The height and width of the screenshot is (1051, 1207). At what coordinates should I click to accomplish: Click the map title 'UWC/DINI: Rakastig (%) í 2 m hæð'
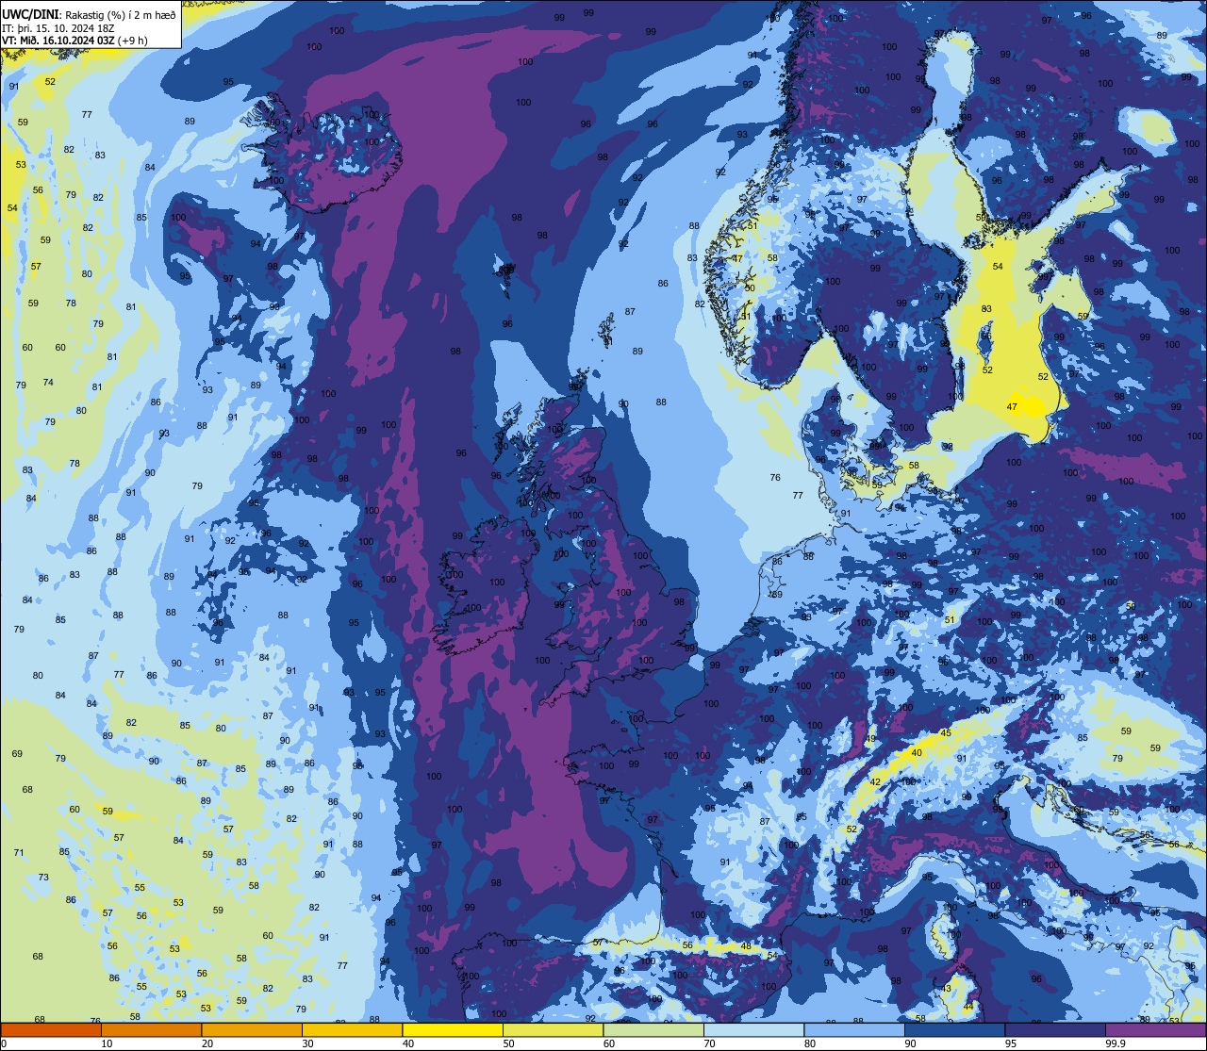(90, 14)
